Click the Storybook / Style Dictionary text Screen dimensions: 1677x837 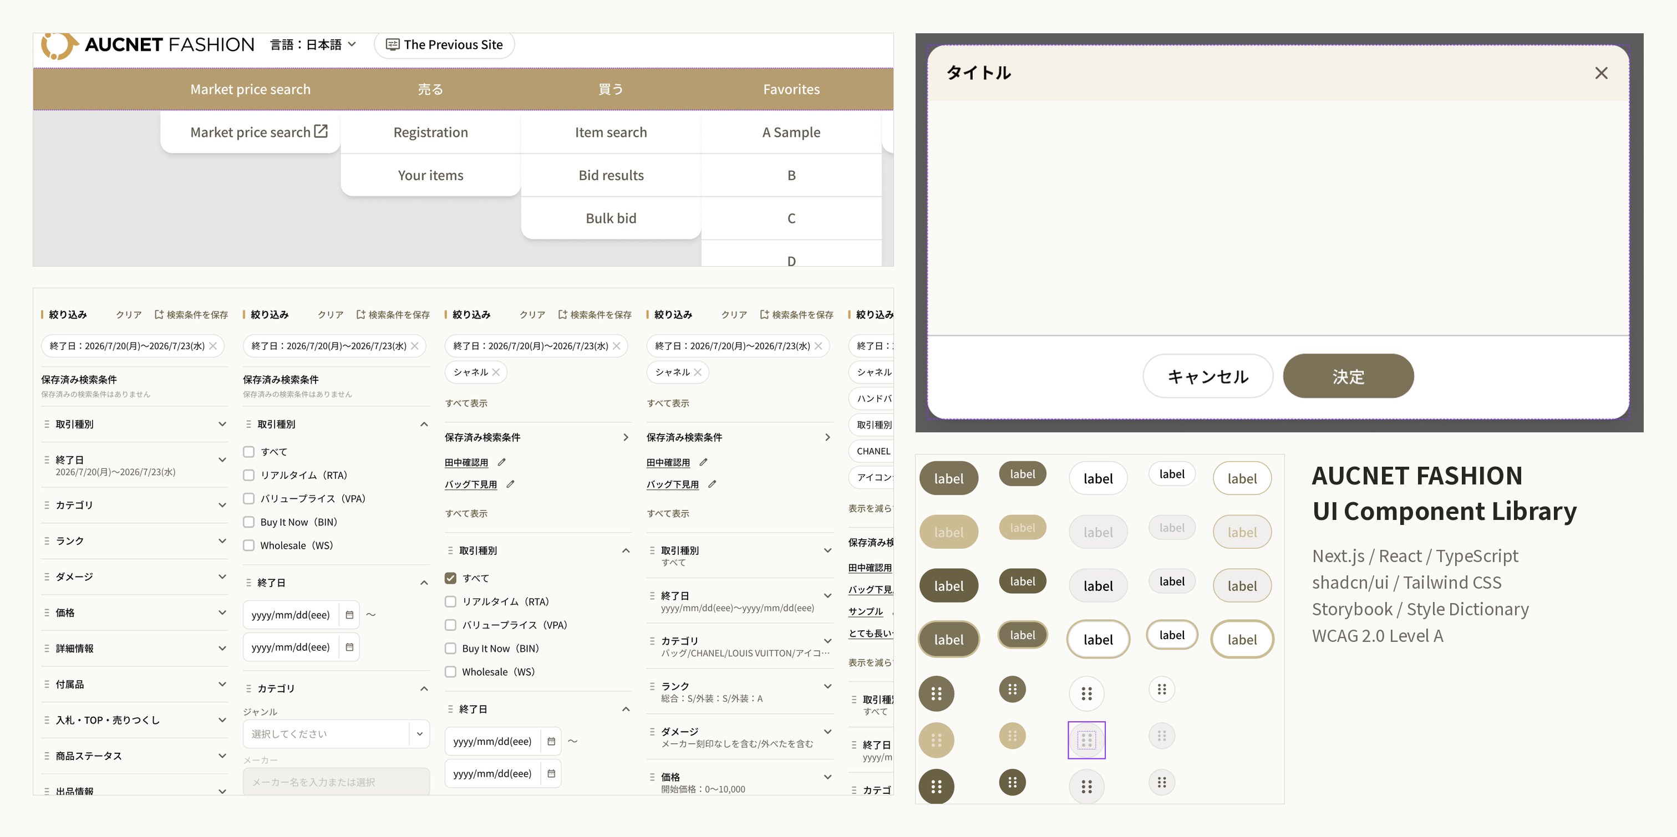coord(1420,609)
